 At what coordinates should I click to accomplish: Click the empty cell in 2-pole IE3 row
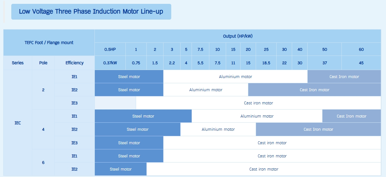coord(115,103)
